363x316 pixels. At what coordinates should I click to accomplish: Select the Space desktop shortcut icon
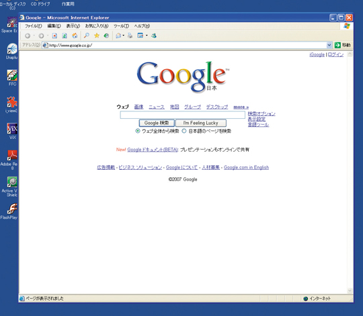12,23
